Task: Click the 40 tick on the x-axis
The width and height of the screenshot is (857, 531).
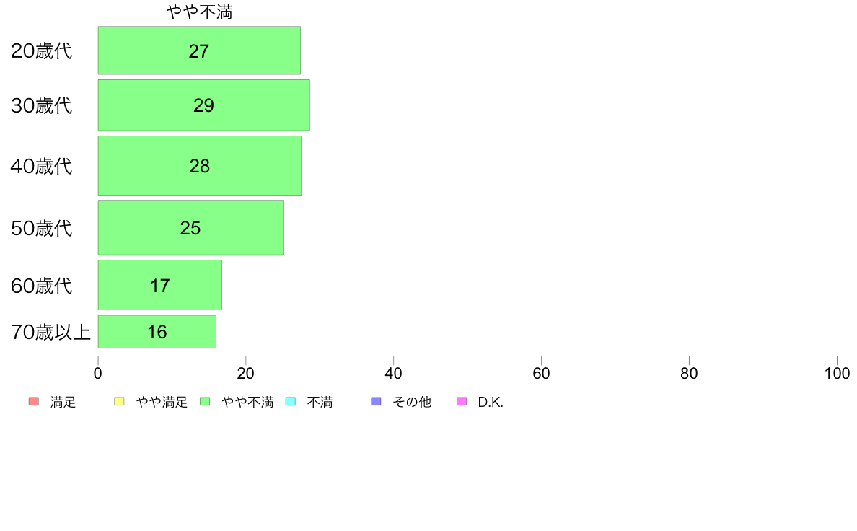Action: pos(394,374)
